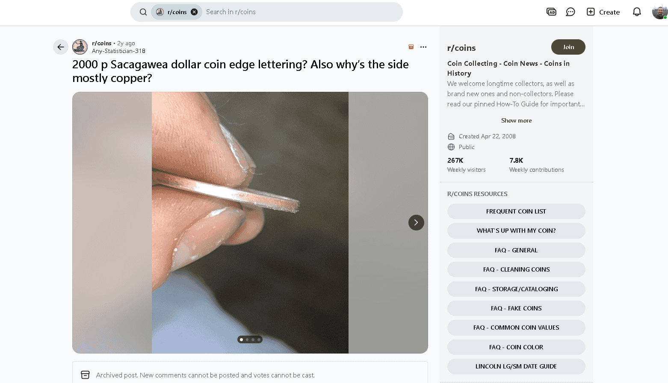The width and height of the screenshot is (668, 383).
Task: Expand description with Show more
Action: coord(516,120)
